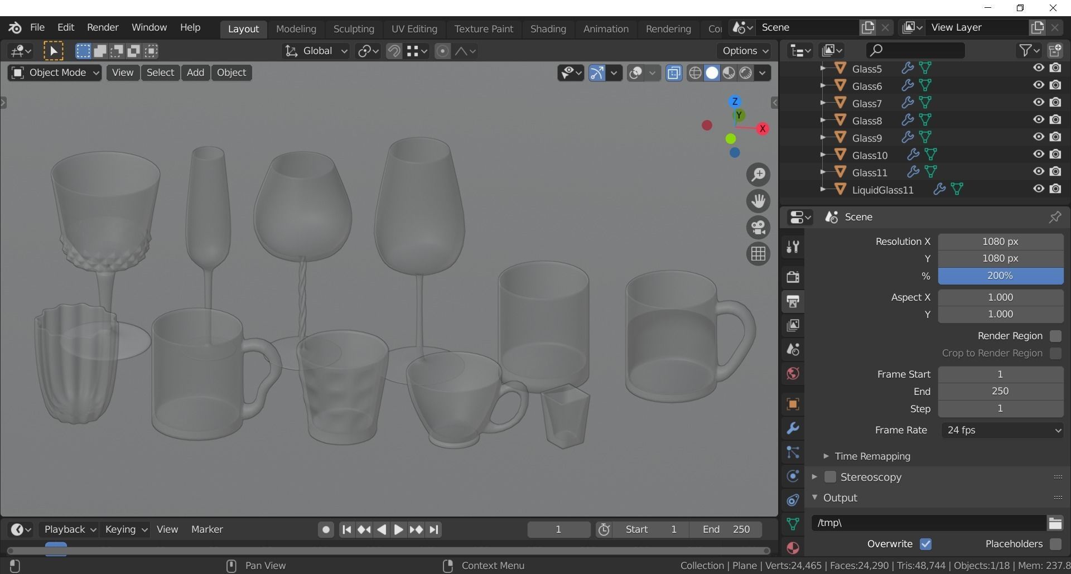Enable proportional editing icon
Viewport: 1071px width, 574px height.
point(442,51)
